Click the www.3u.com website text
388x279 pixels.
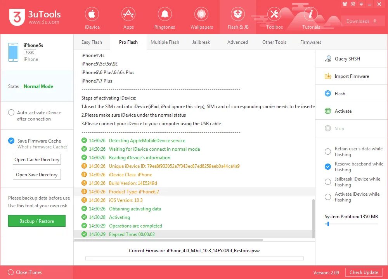[44, 22]
